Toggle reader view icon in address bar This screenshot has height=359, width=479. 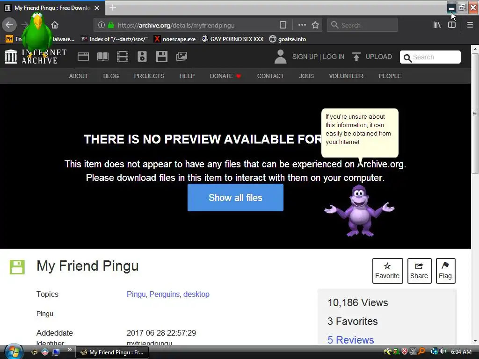283,25
